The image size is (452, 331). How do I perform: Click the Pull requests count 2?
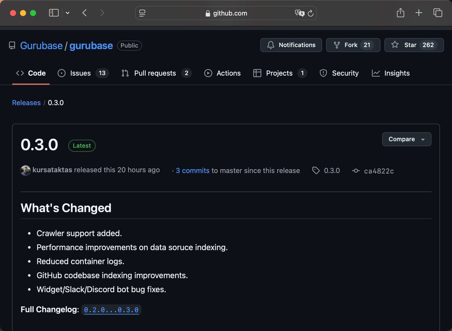(186, 73)
